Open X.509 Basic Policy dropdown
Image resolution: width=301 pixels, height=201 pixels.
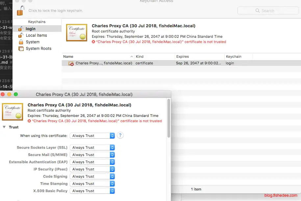(x=92, y=191)
